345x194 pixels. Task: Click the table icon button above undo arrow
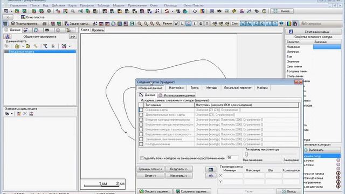pos(211,169)
